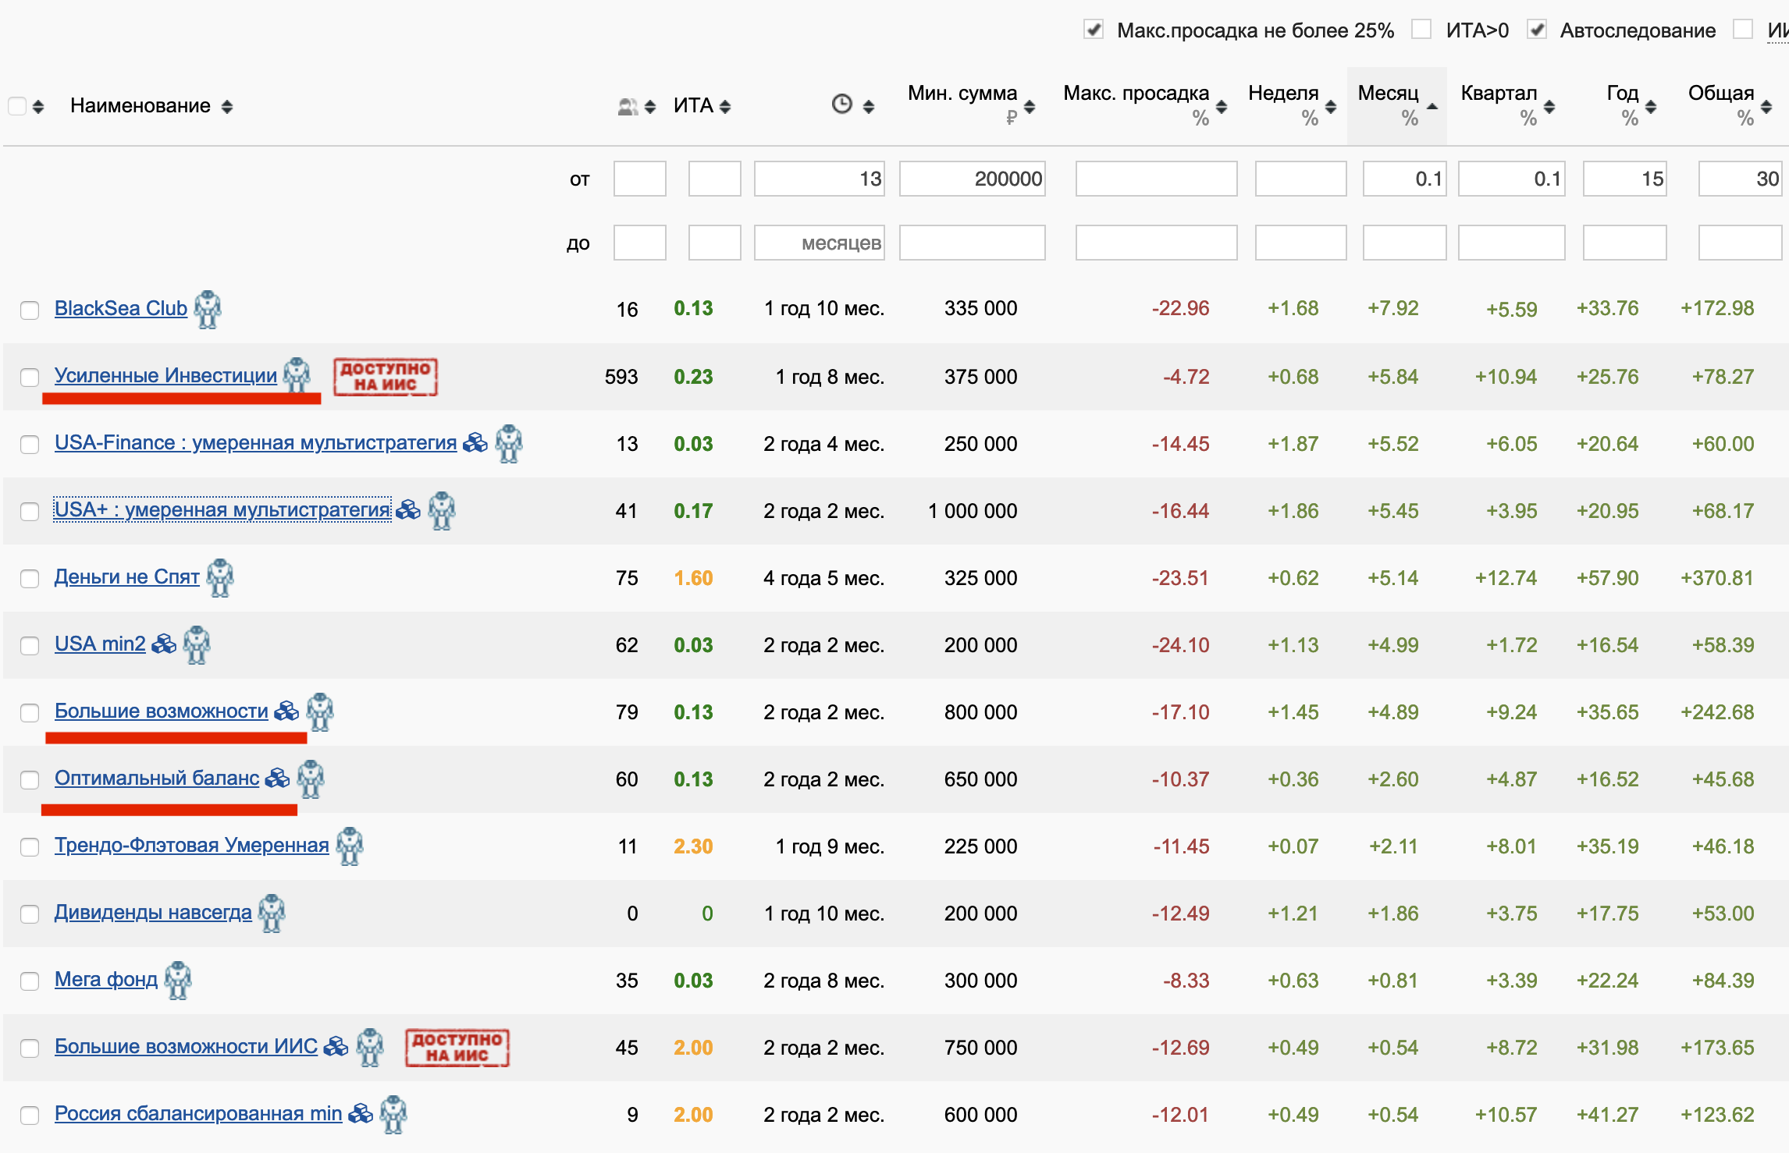Click the clock icon column header
This screenshot has height=1153, width=1789.
[x=841, y=105]
